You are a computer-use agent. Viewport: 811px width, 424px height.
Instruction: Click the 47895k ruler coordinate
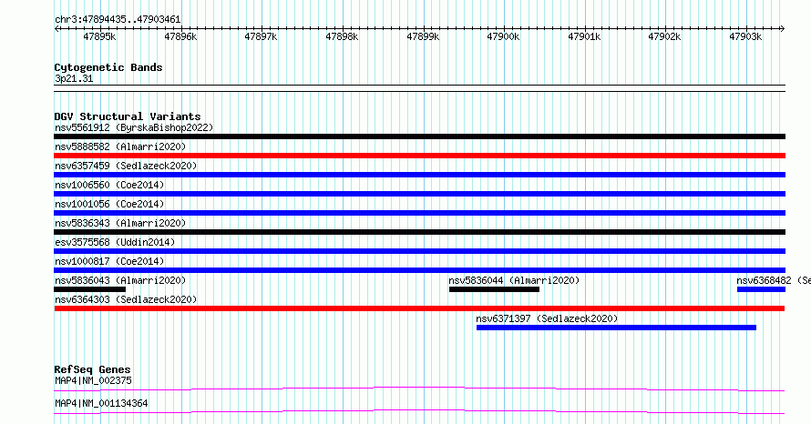pyautogui.click(x=99, y=37)
